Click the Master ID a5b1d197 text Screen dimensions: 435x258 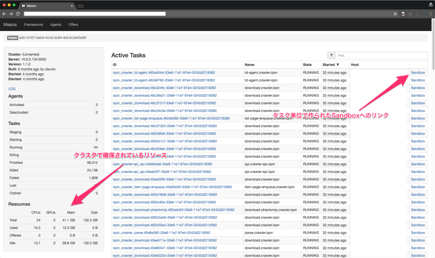coord(52,38)
